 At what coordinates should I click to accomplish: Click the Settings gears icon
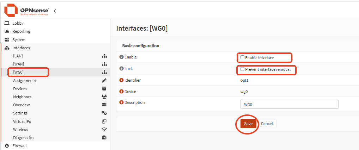(x=104, y=113)
